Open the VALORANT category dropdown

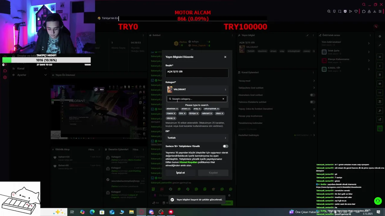(197, 89)
